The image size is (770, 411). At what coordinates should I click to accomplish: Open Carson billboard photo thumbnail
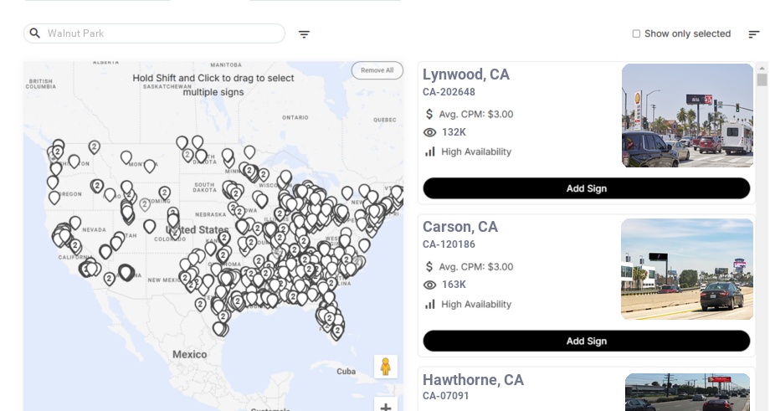coord(687,269)
